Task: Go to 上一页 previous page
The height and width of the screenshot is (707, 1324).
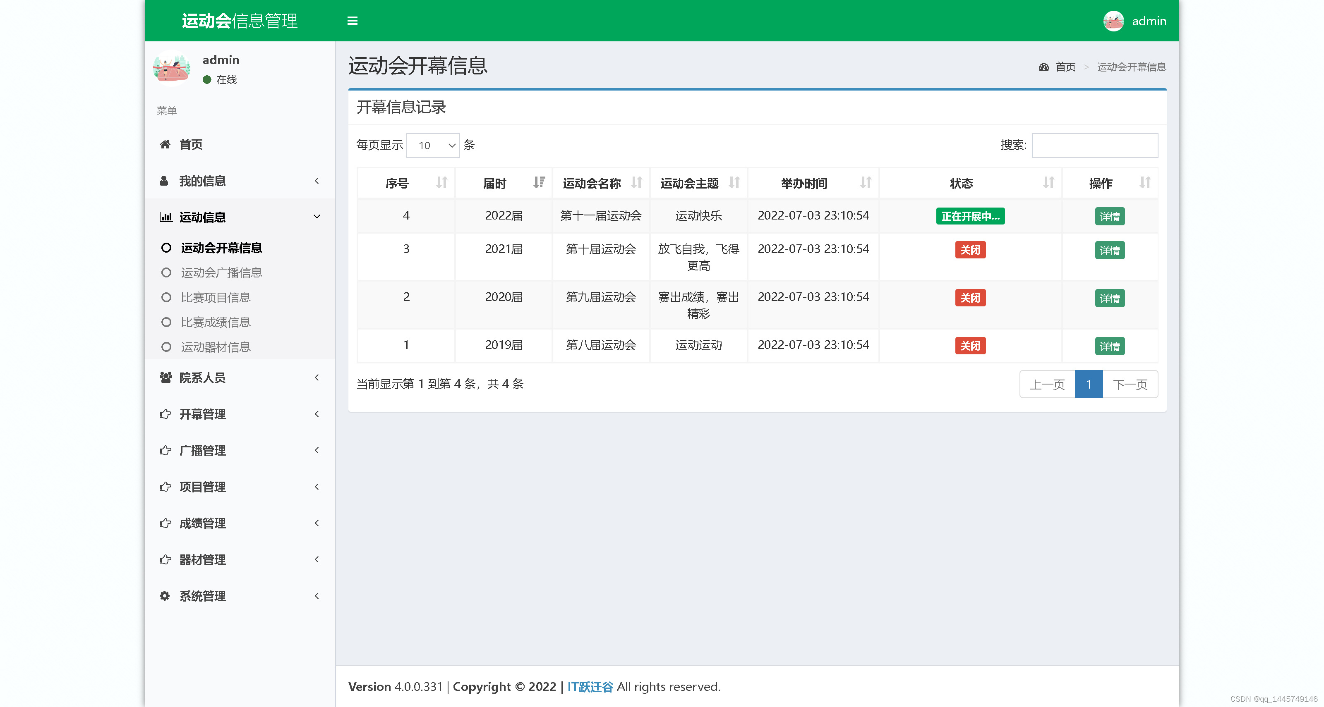Action: click(1047, 384)
